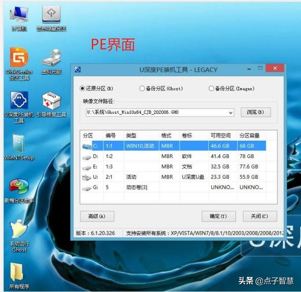The height and width of the screenshot is (292, 301).
Task: Launch 手动运行 Ghost desktop icon
Action: point(19,236)
